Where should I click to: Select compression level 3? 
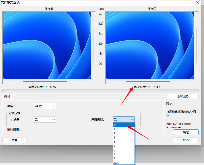pyautogui.click(x=124, y=137)
